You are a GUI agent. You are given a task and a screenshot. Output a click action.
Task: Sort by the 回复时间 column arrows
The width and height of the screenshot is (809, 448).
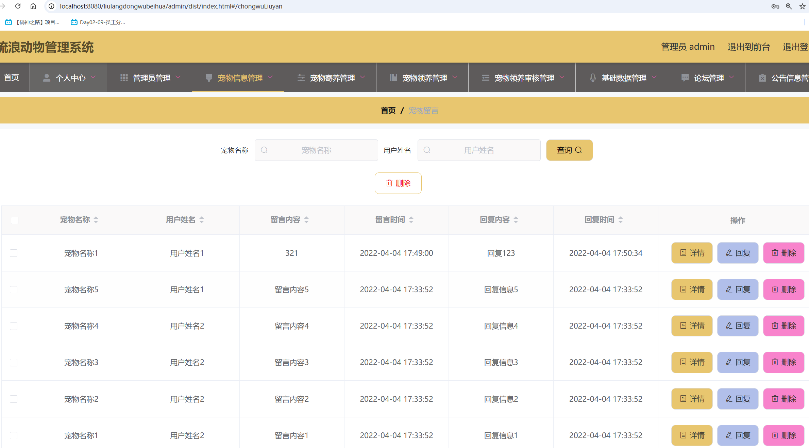621,220
